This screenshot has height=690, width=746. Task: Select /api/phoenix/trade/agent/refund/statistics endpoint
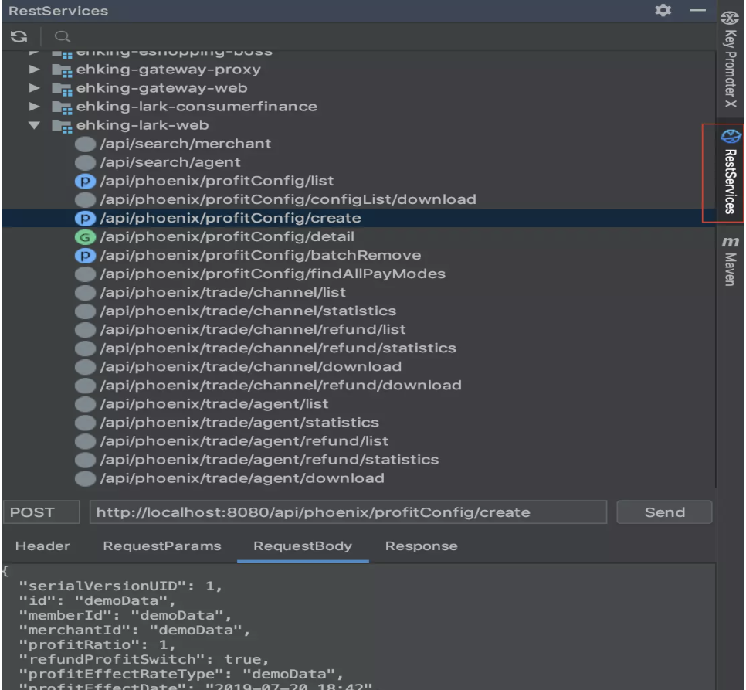pos(270,460)
